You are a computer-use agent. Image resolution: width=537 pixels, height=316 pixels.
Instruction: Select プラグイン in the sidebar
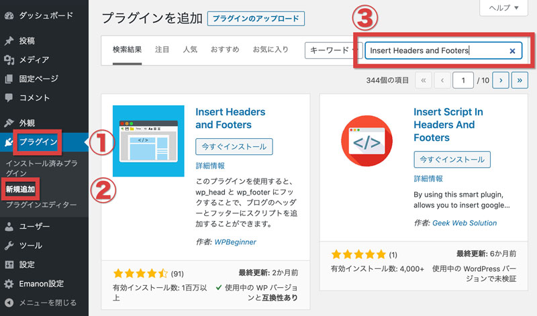tap(38, 142)
